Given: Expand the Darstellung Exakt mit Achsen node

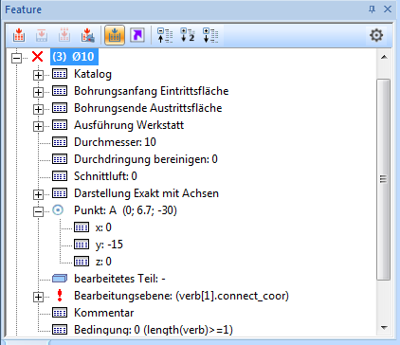Looking at the screenshot, I should pos(38,194).
